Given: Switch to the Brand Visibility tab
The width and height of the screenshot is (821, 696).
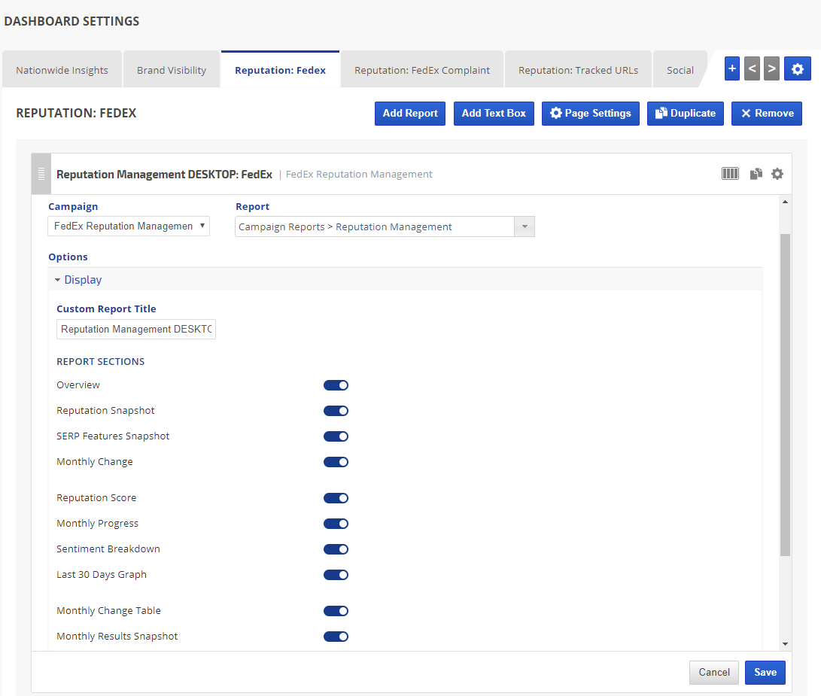Looking at the screenshot, I should tap(172, 71).
